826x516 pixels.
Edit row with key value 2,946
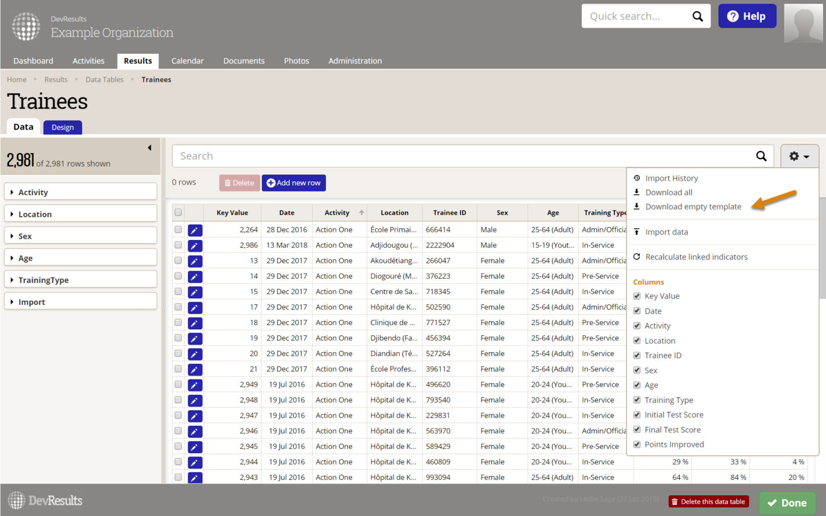click(195, 431)
